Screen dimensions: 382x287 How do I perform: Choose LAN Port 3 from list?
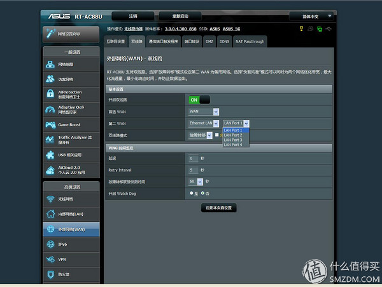tap(236, 140)
